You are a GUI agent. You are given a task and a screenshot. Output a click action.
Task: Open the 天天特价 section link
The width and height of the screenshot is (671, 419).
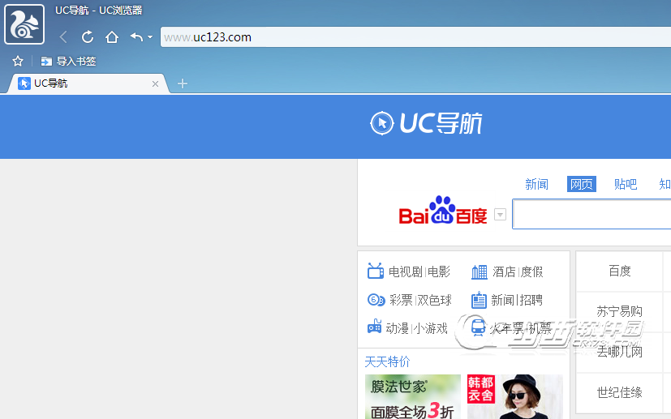tap(387, 361)
